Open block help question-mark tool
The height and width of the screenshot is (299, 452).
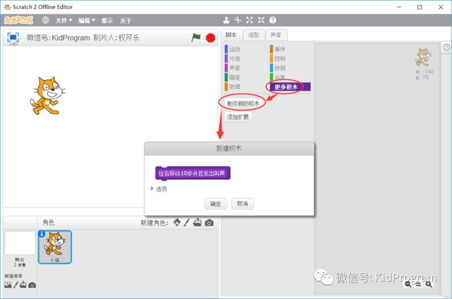pos(273,20)
